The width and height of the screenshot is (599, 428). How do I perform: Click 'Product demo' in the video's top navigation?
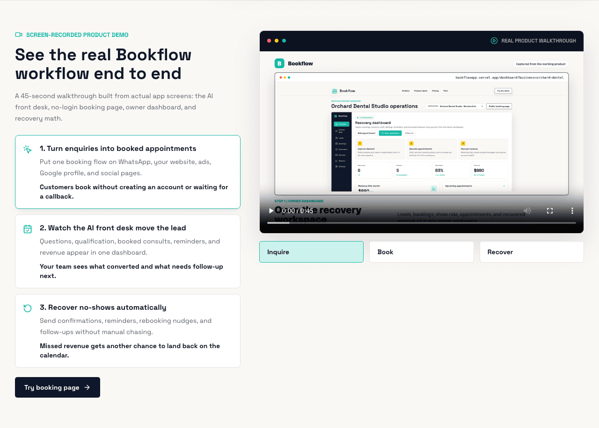click(421, 91)
